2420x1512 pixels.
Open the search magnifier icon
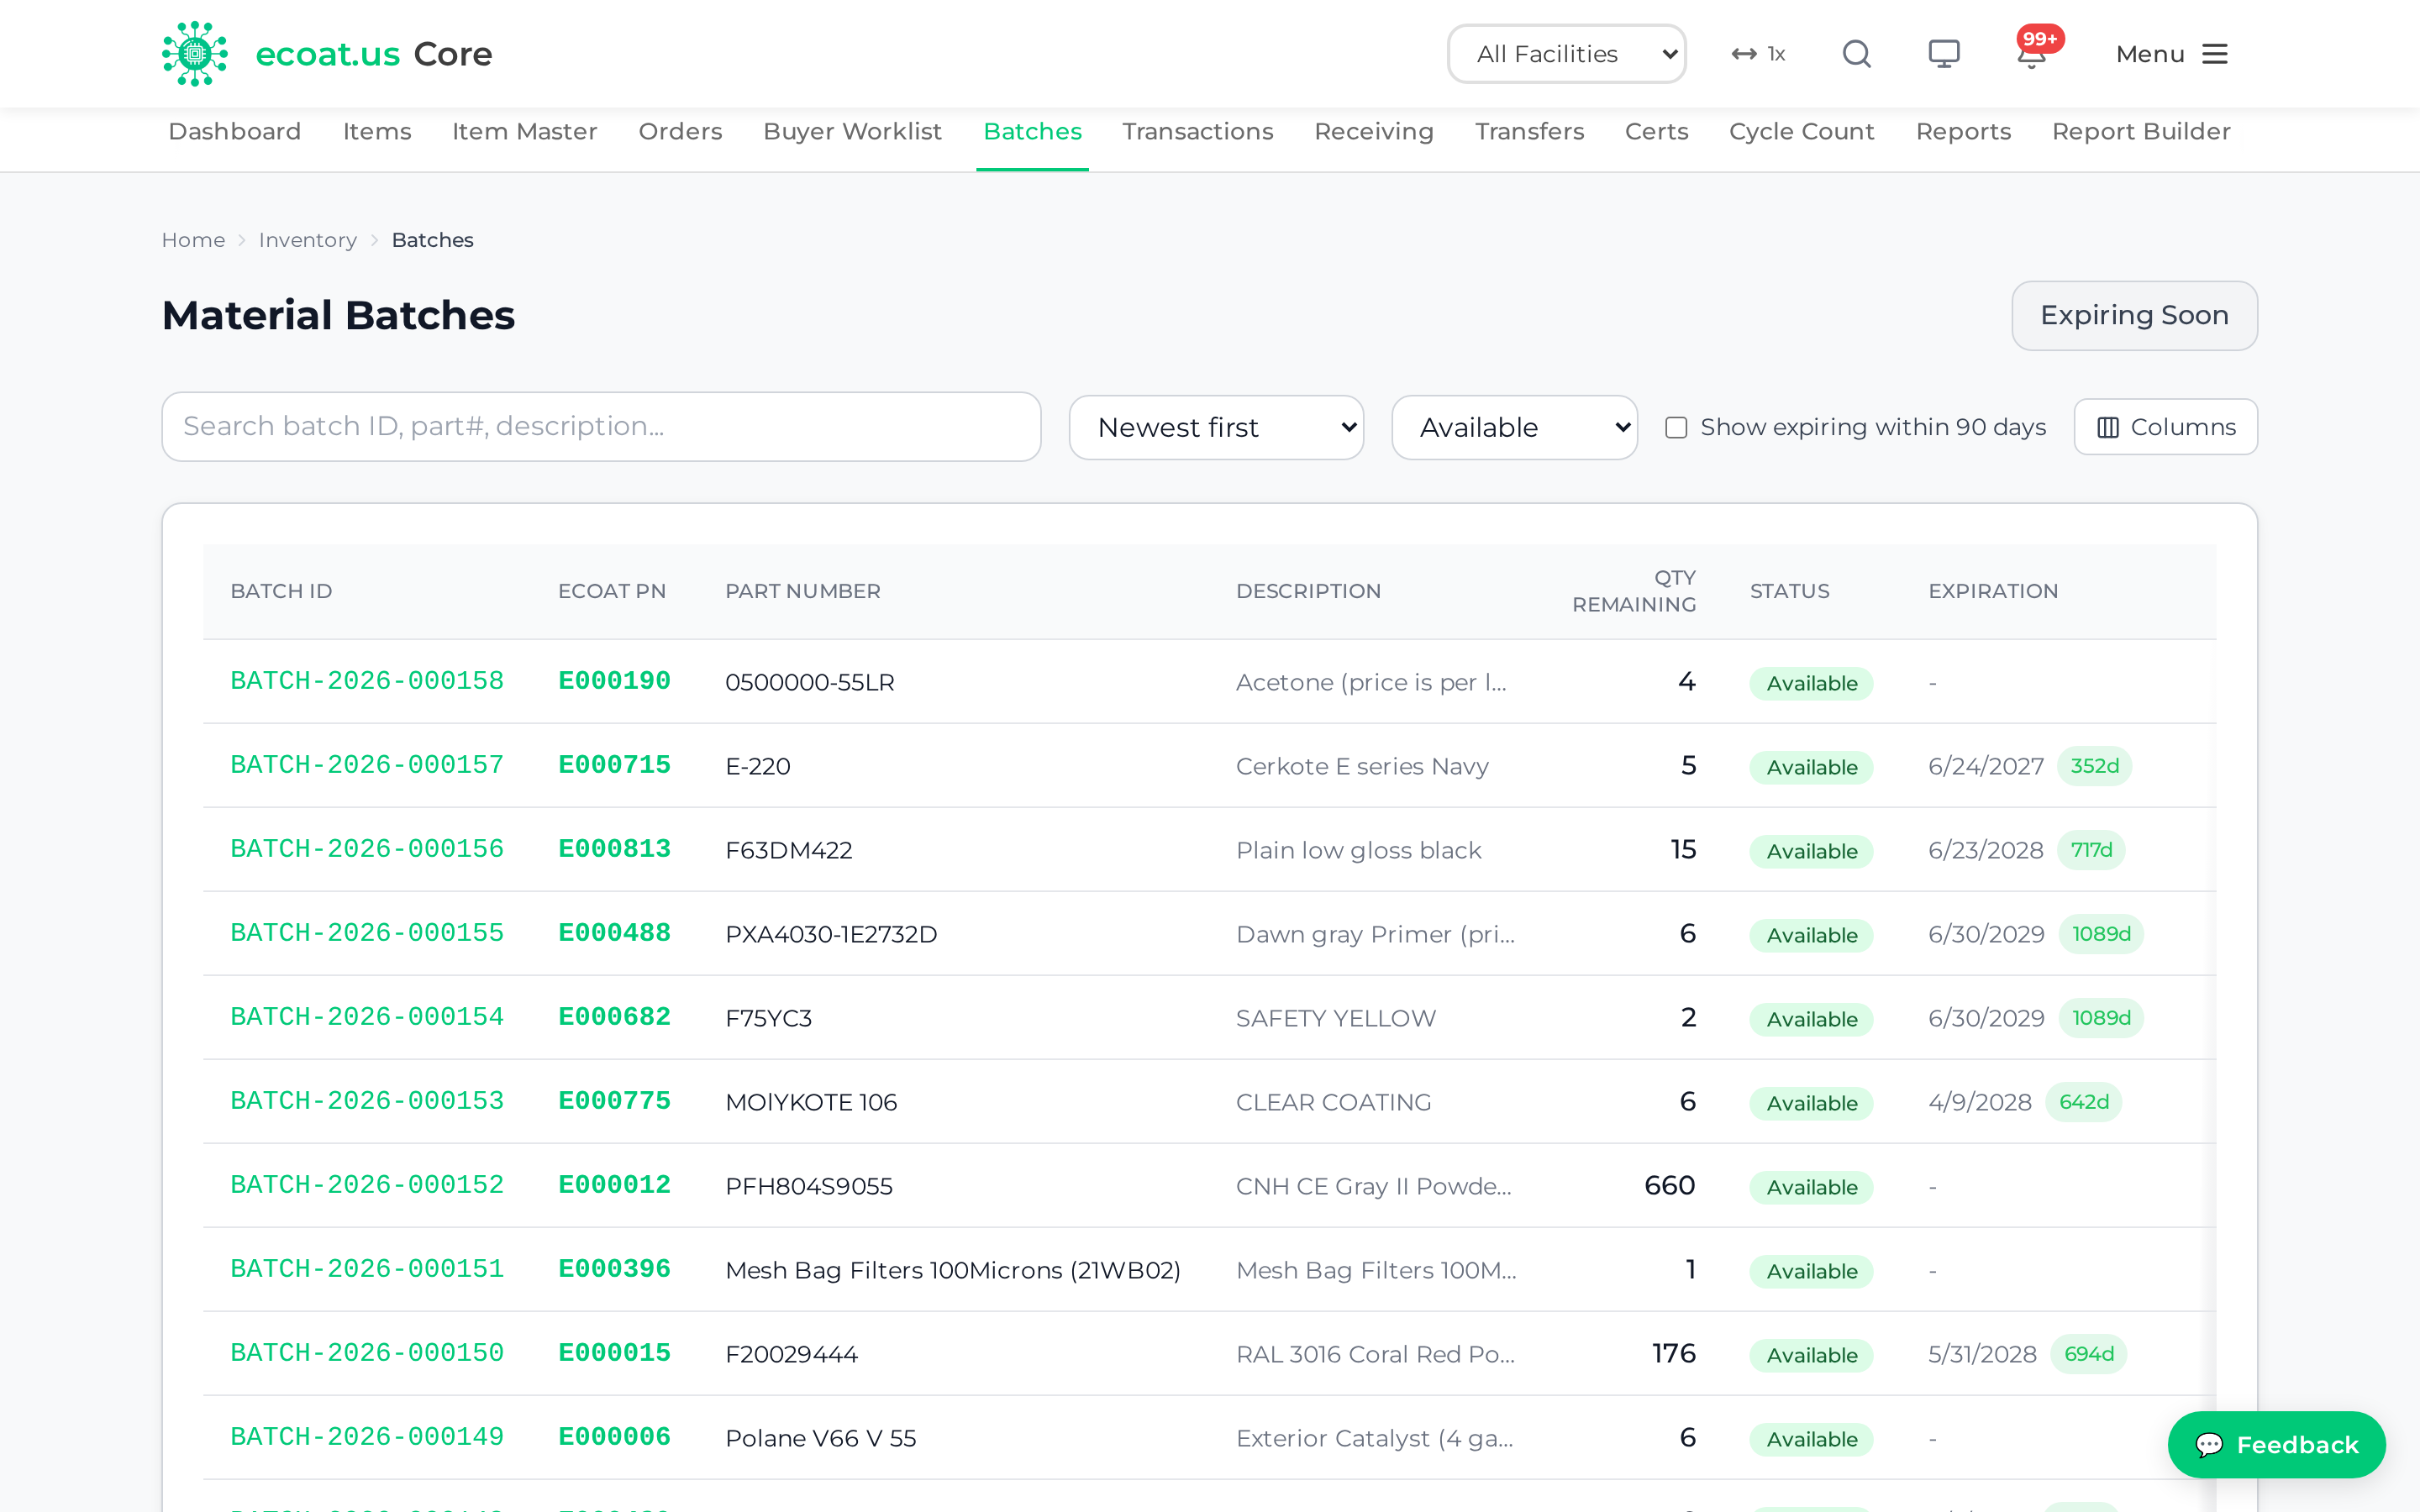(1856, 54)
